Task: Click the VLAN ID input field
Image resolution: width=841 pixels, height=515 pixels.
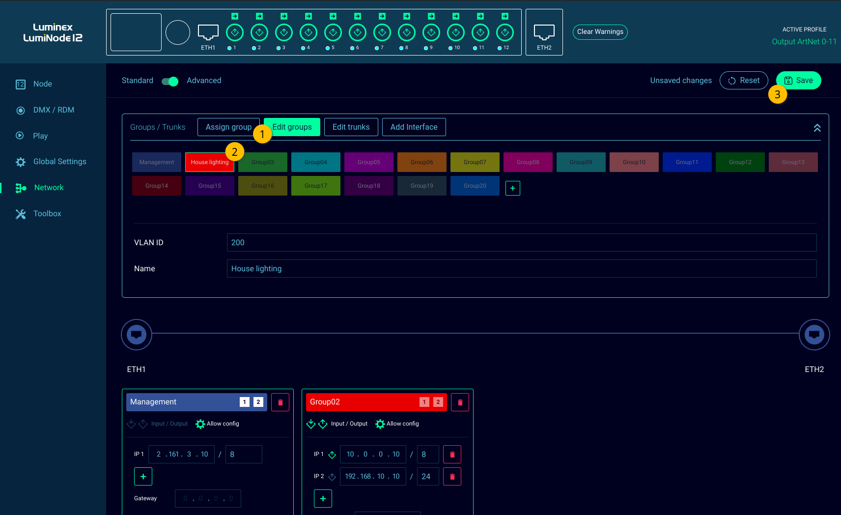Action: (x=521, y=243)
